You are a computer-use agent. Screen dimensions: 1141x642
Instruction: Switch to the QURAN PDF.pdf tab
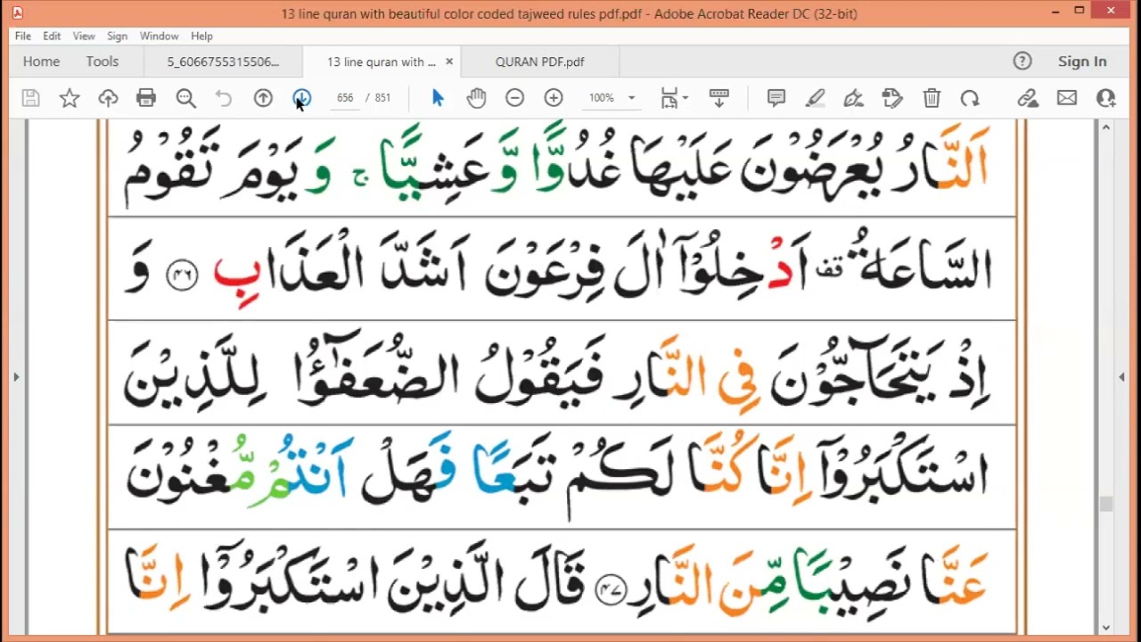coord(540,62)
